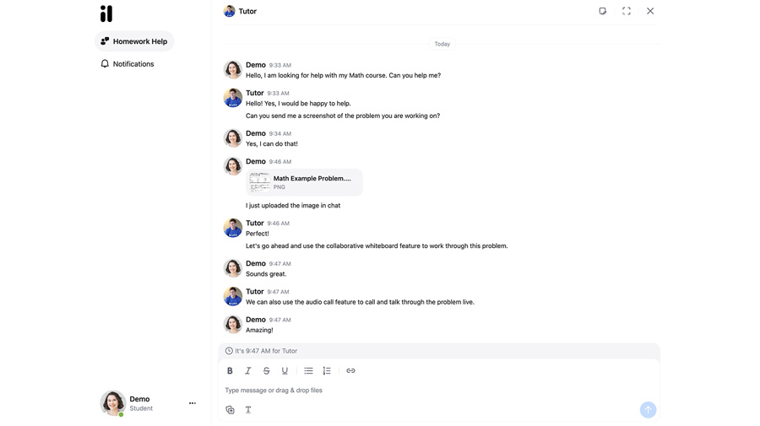This screenshot has height=426, width=760.
Task: Click the attach file icon below message box
Action: pyautogui.click(x=230, y=410)
